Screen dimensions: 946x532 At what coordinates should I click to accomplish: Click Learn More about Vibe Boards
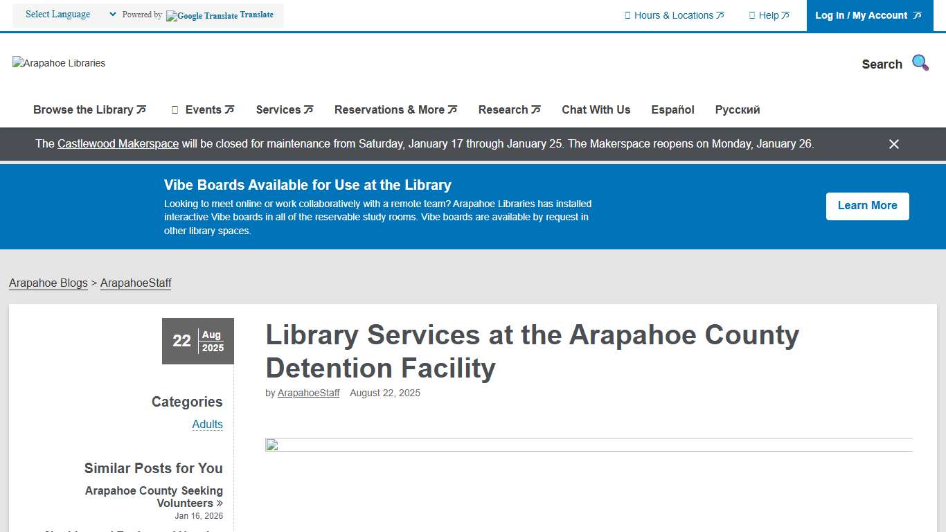pyautogui.click(x=867, y=206)
